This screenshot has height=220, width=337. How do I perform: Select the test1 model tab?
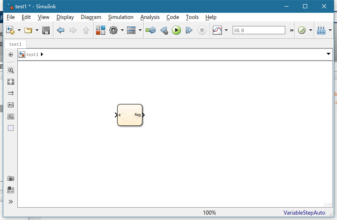pos(15,44)
